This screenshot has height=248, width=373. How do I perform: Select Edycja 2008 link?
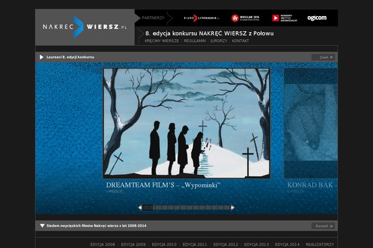(103, 244)
